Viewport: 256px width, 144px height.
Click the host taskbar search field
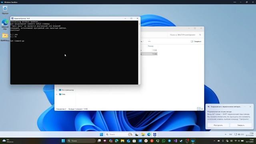click(81, 141)
